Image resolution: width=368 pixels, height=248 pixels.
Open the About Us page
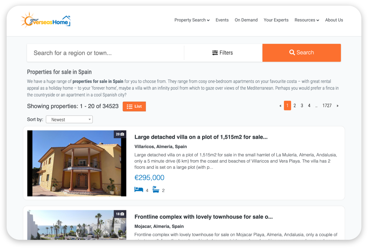point(334,20)
